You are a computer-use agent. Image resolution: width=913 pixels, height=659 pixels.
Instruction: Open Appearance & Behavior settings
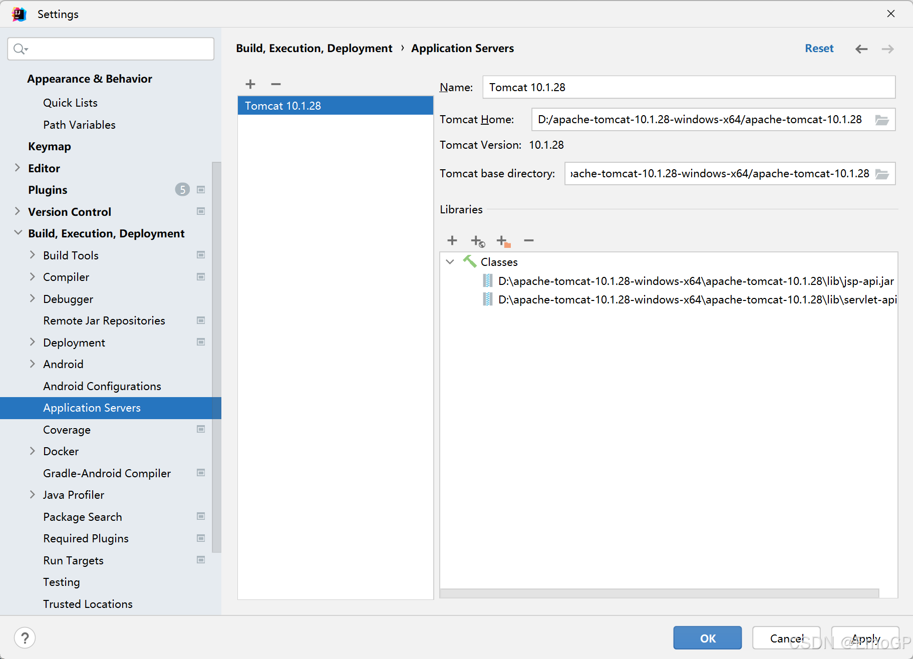pos(90,79)
